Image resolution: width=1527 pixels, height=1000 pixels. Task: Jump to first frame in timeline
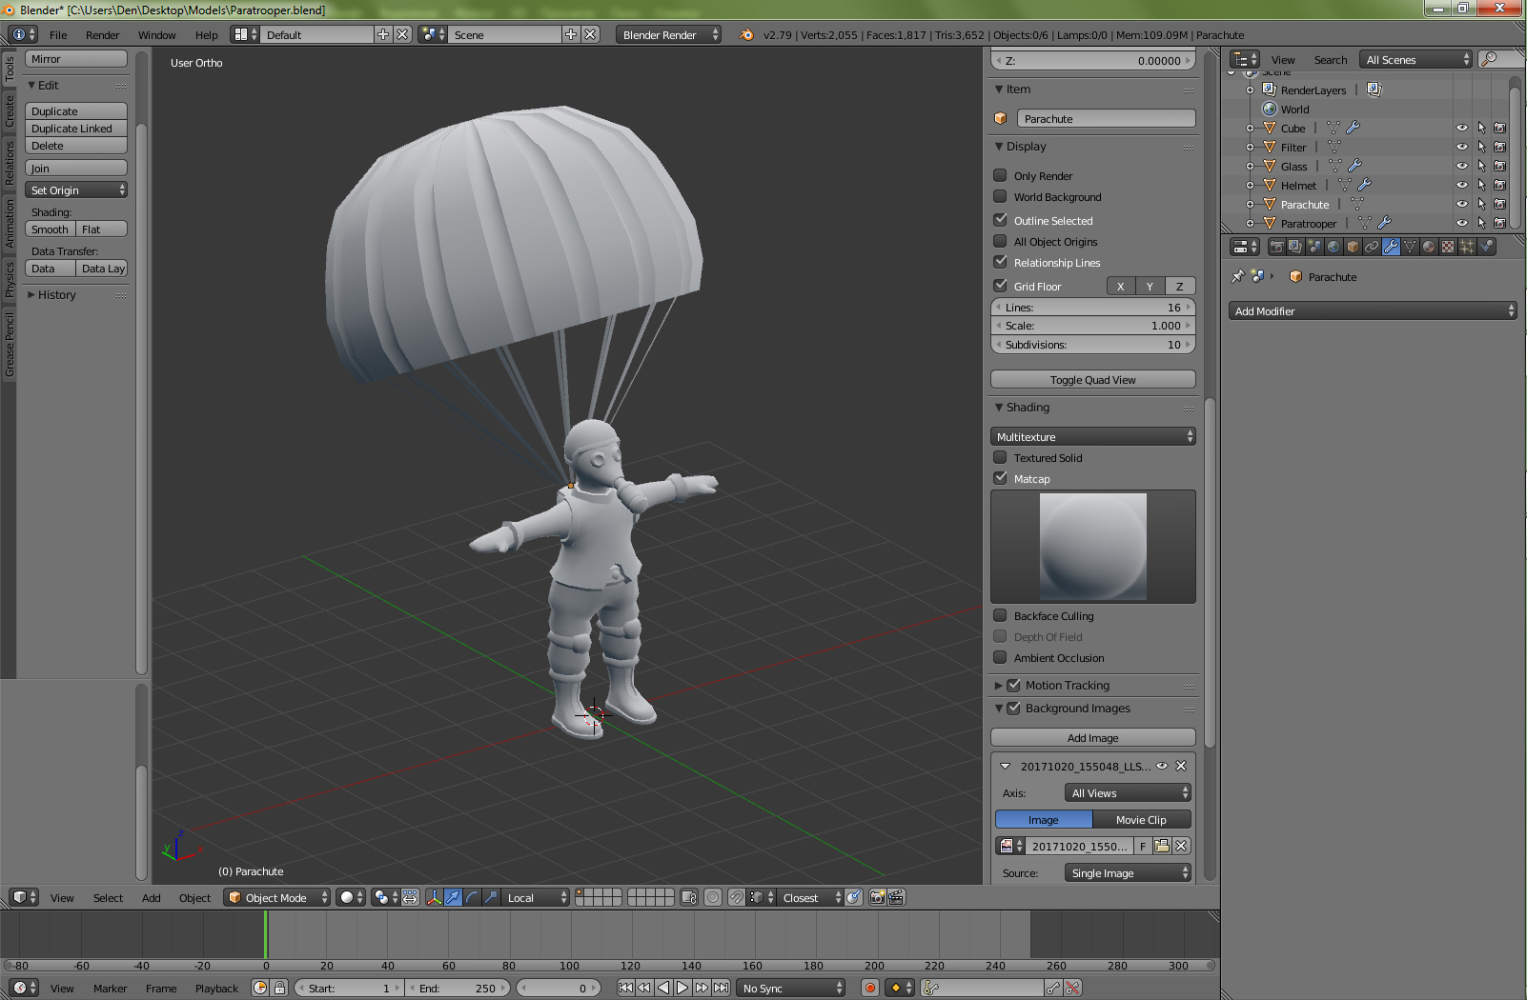(625, 988)
